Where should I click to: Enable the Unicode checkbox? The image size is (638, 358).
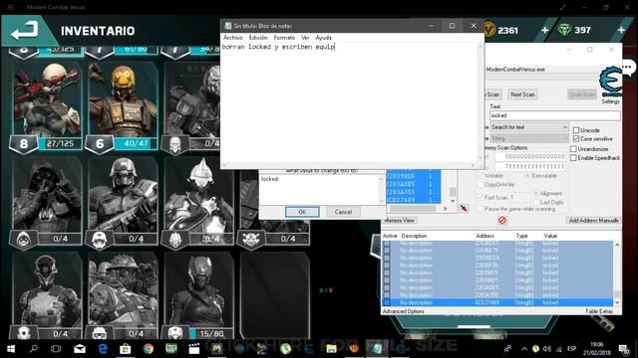[x=576, y=130]
